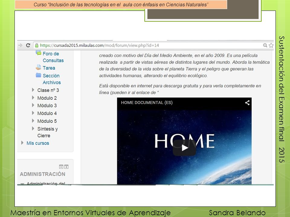290x217 pixels.
Task: Expand the Clase nº 3 tree node
Action: click(33, 90)
